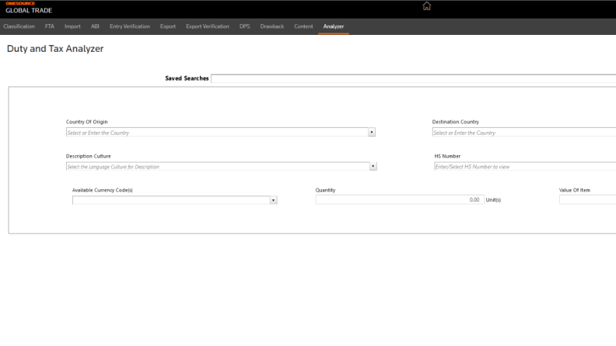616x346 pixels.
Task: Click the ONESOURCE Global Trade logo
Action: pyautogui.click(x=28, y=8)
